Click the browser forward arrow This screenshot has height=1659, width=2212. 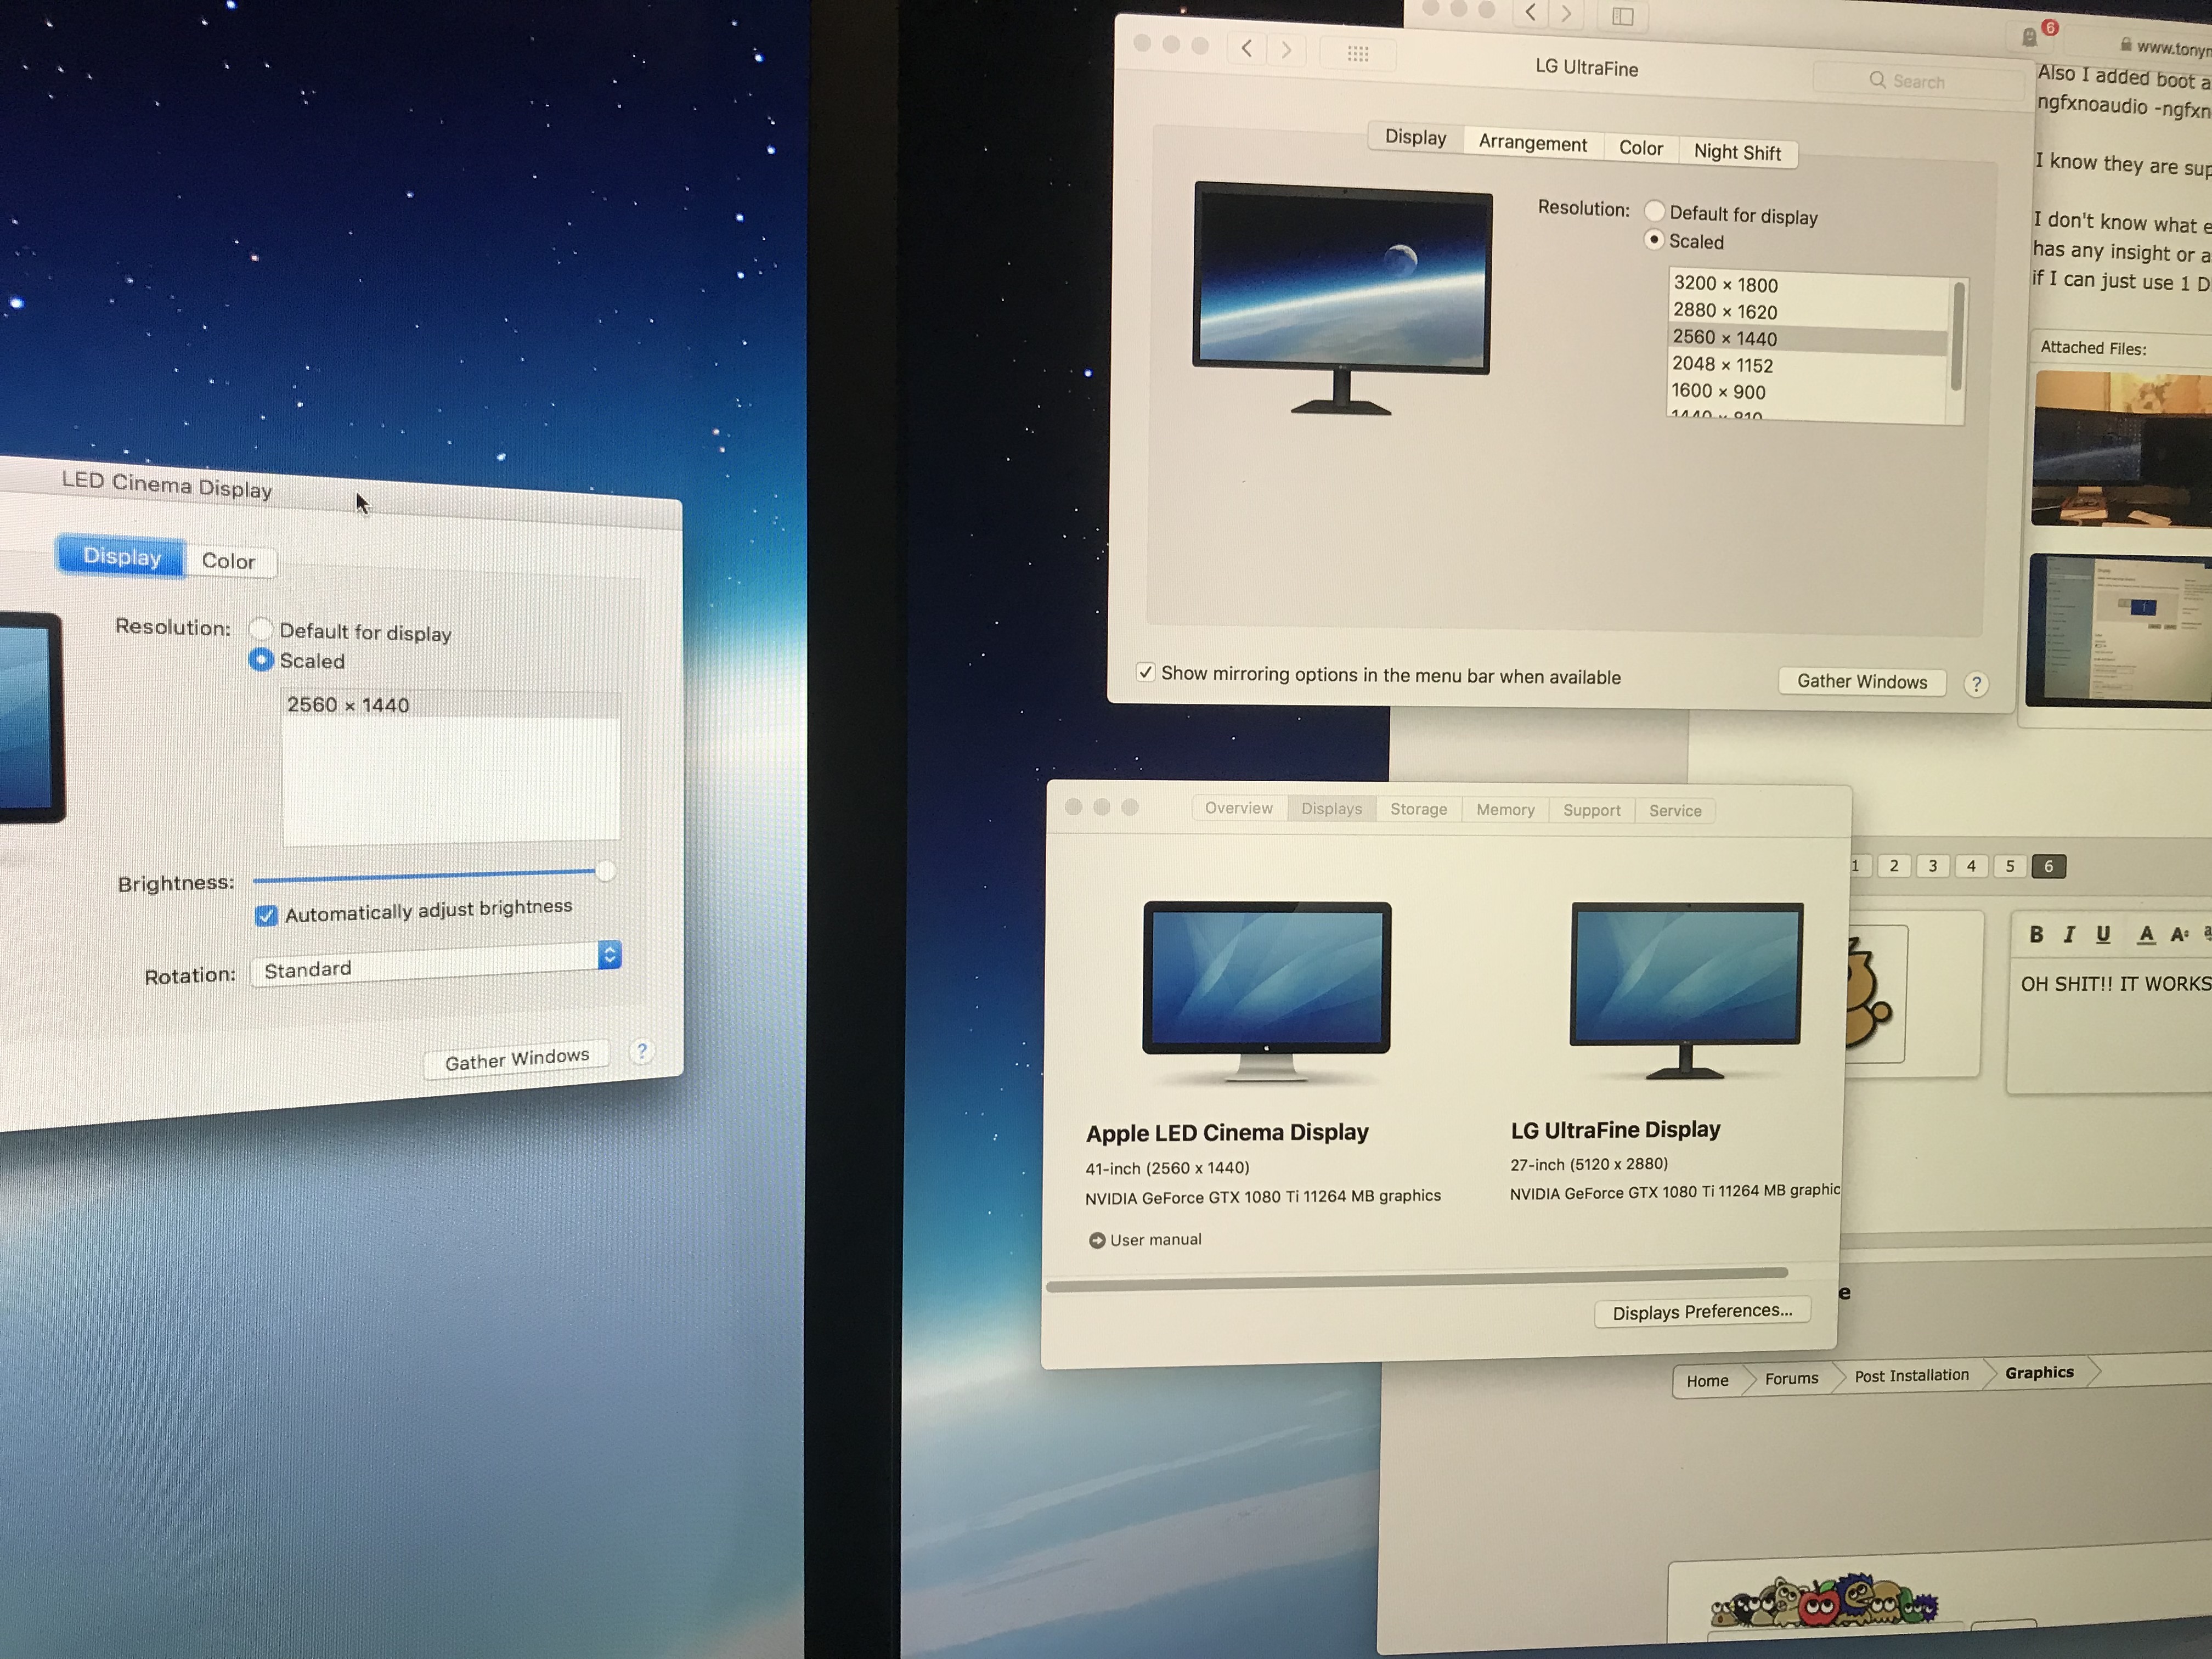(1566, 14)
